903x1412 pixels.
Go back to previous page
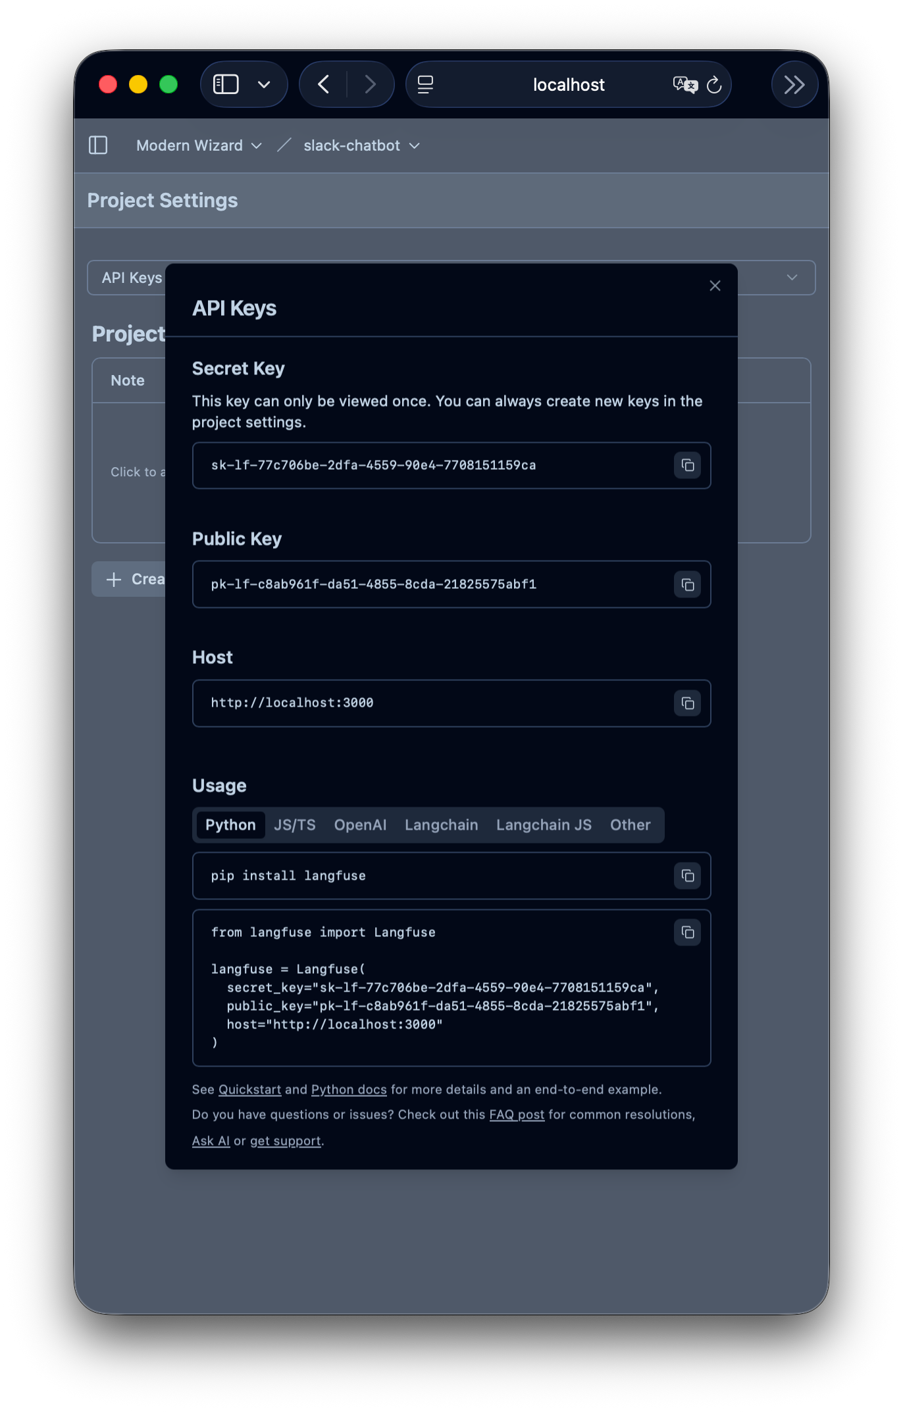click(x=323, y=85)
